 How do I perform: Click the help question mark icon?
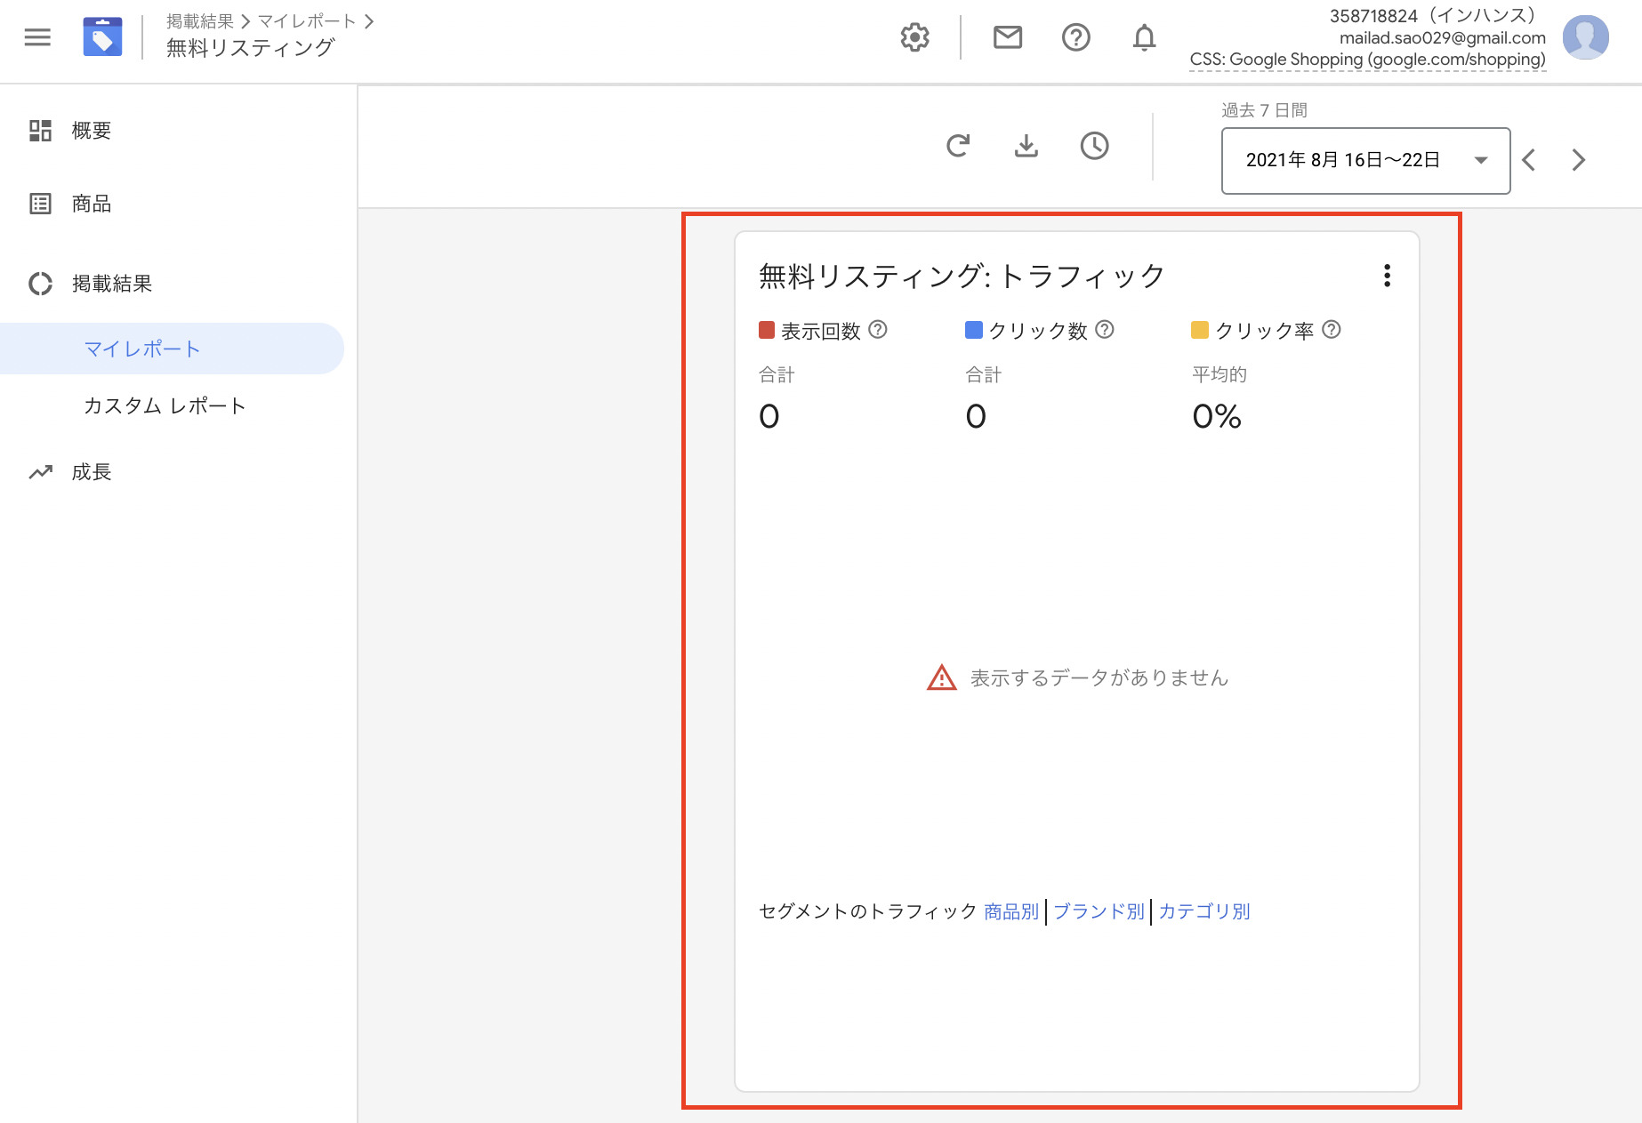(x=1075, y=37)
